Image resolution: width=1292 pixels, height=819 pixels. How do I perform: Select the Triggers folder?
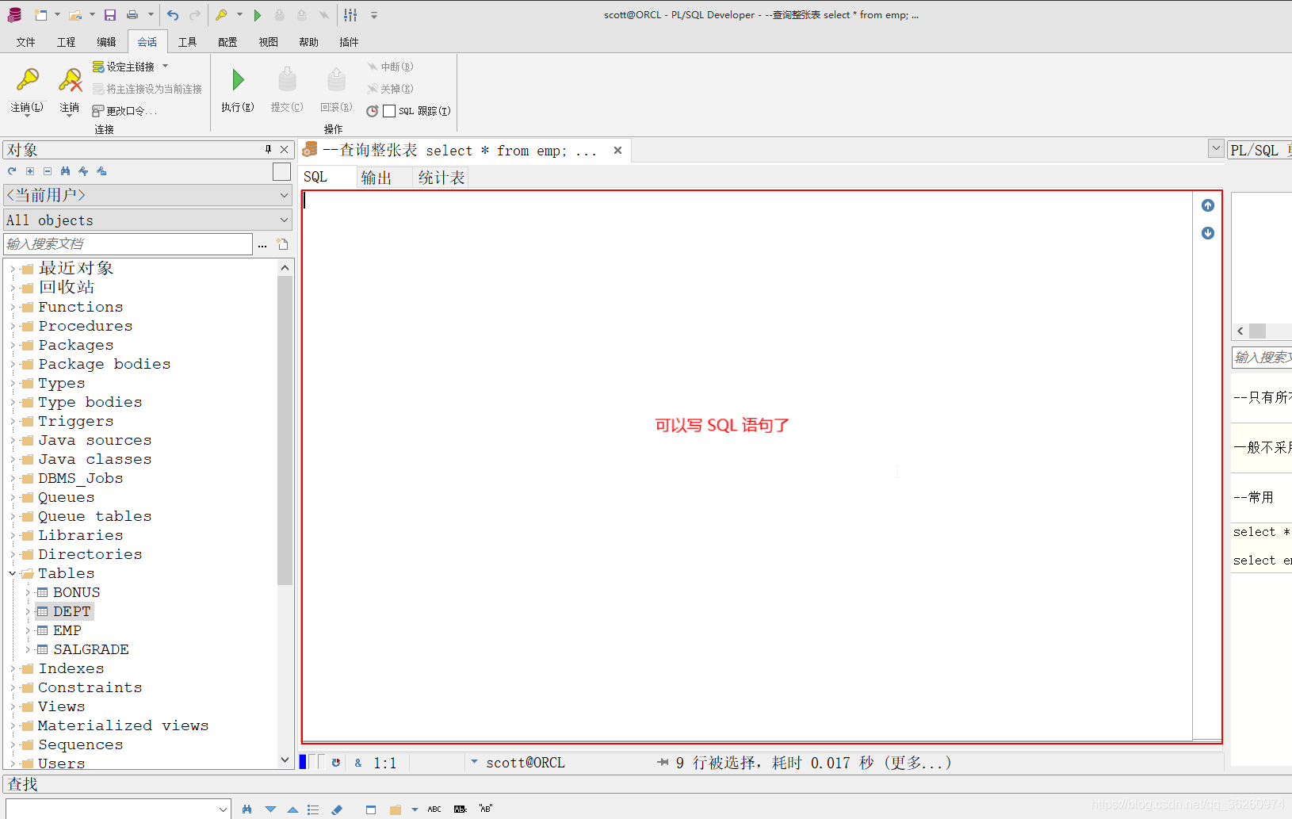click(75, 421)
